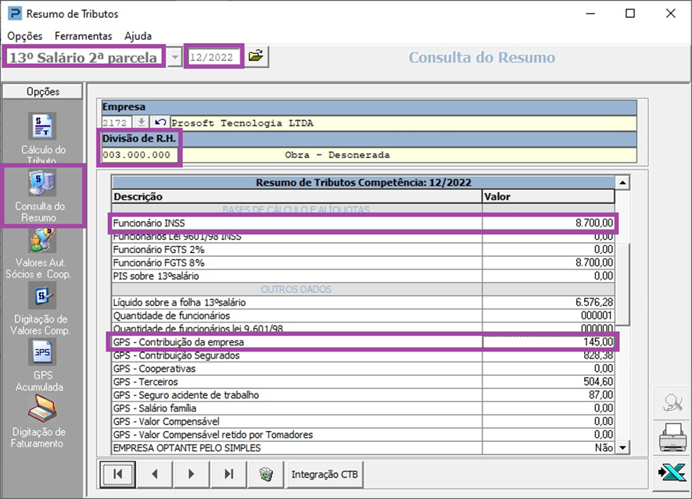Click the Excel export icon

coord(672,473)
